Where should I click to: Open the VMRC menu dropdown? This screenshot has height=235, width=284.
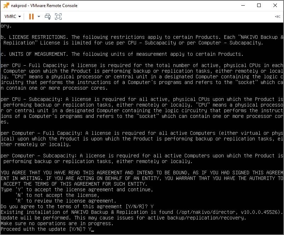tap(12, 17)
